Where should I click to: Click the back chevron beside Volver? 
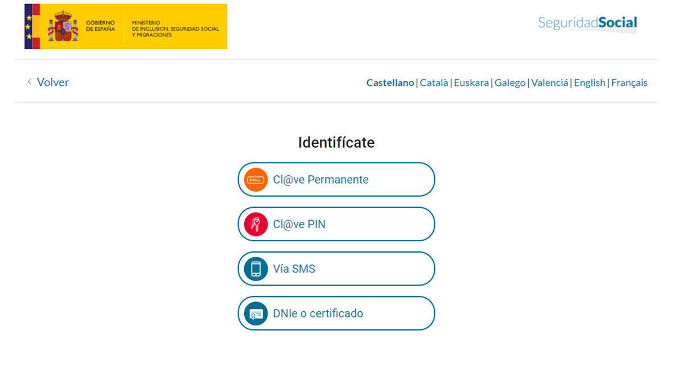[x=29, y=82]
